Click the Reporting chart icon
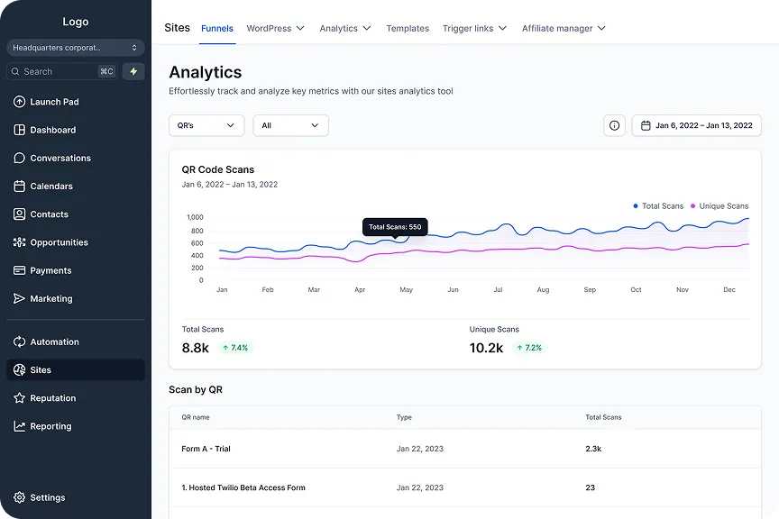Image resolution: width=779 pixels, height=519 pixels. coord(19,426)
